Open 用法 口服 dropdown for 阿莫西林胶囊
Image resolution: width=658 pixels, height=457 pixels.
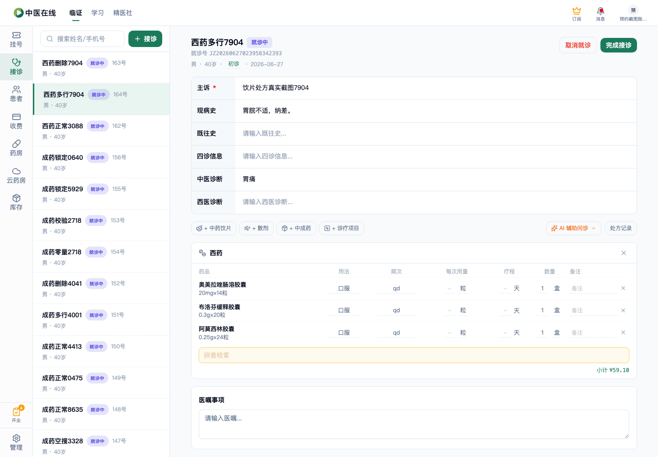click(344, 333)
